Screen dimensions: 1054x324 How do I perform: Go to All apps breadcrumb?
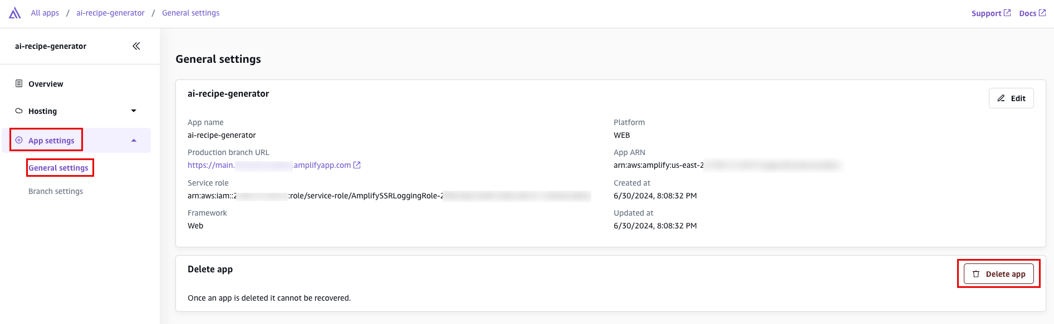pyautogui.click(x=45, y=13)
